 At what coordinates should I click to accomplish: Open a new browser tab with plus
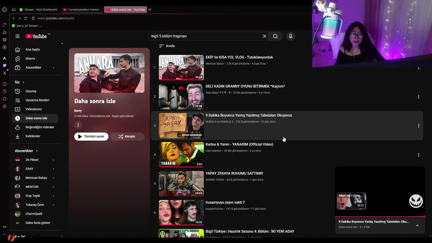tap(150, 9)
